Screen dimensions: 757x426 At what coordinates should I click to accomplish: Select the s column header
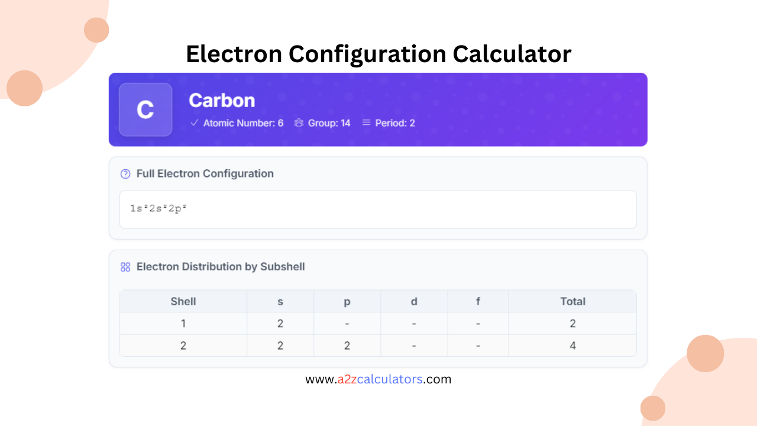(x=280, y=301)
